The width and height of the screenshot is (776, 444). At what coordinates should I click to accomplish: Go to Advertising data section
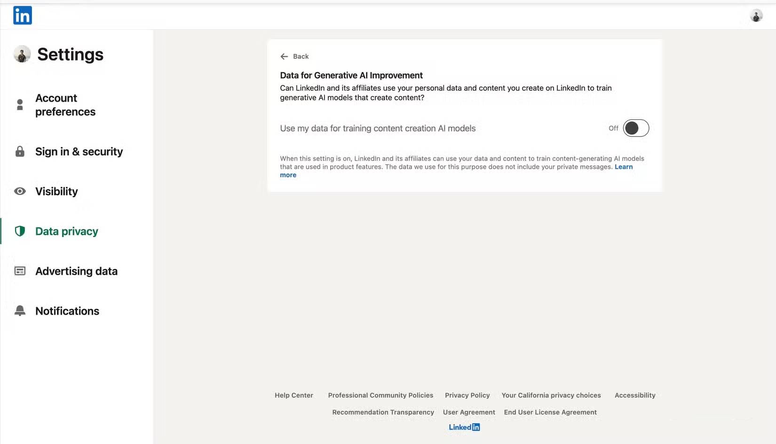[x=76, y=271]
